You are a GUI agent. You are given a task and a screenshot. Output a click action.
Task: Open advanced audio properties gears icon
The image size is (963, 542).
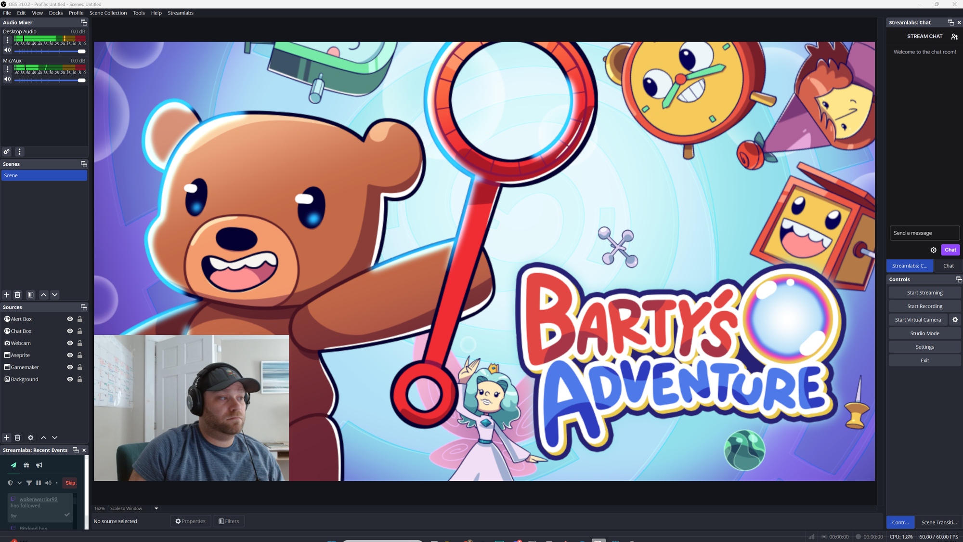coord(7,152)
